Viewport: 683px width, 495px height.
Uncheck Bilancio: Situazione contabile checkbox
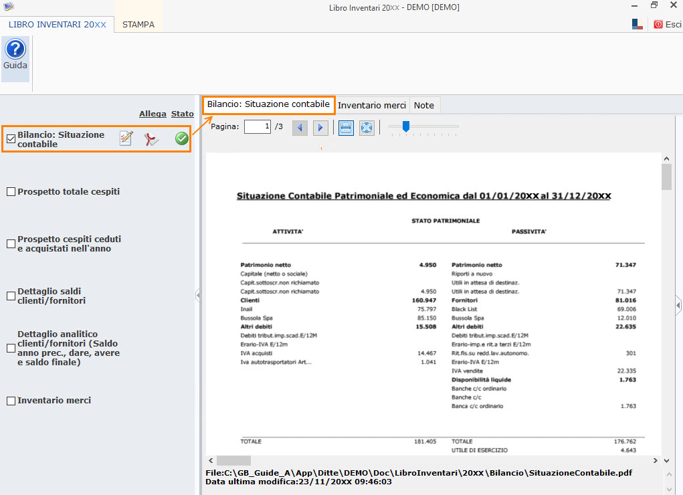tap(11, 139)
